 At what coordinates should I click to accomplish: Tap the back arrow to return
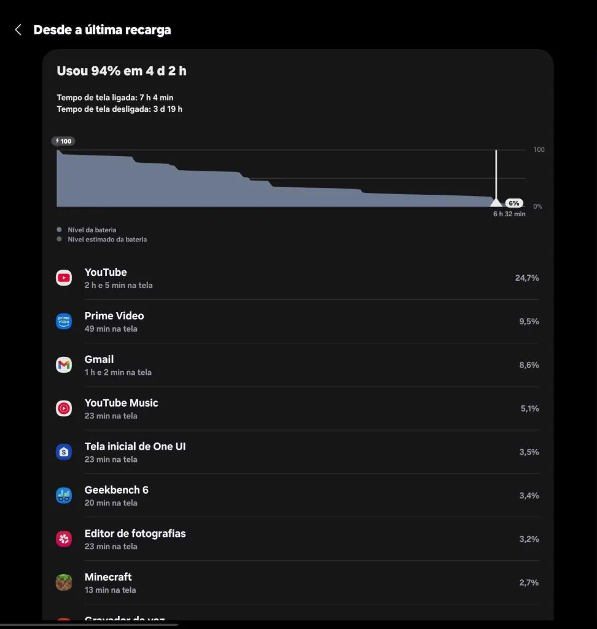pos(17,29)
